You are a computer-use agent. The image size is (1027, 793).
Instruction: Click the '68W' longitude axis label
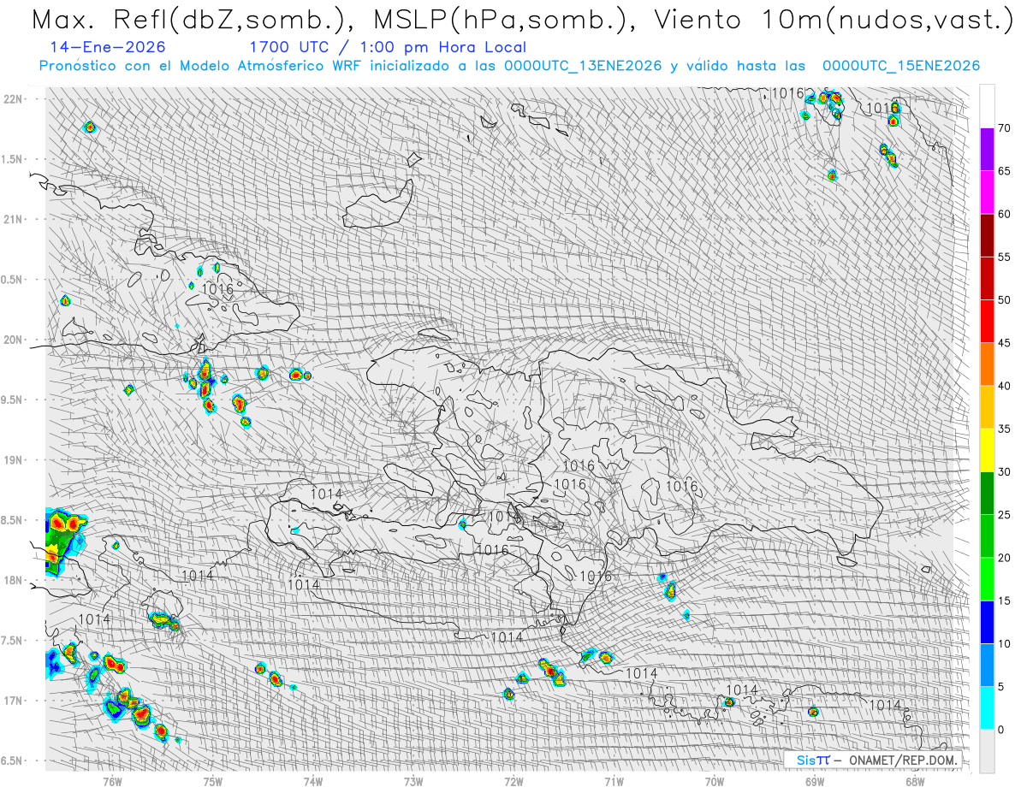(915, 780)
